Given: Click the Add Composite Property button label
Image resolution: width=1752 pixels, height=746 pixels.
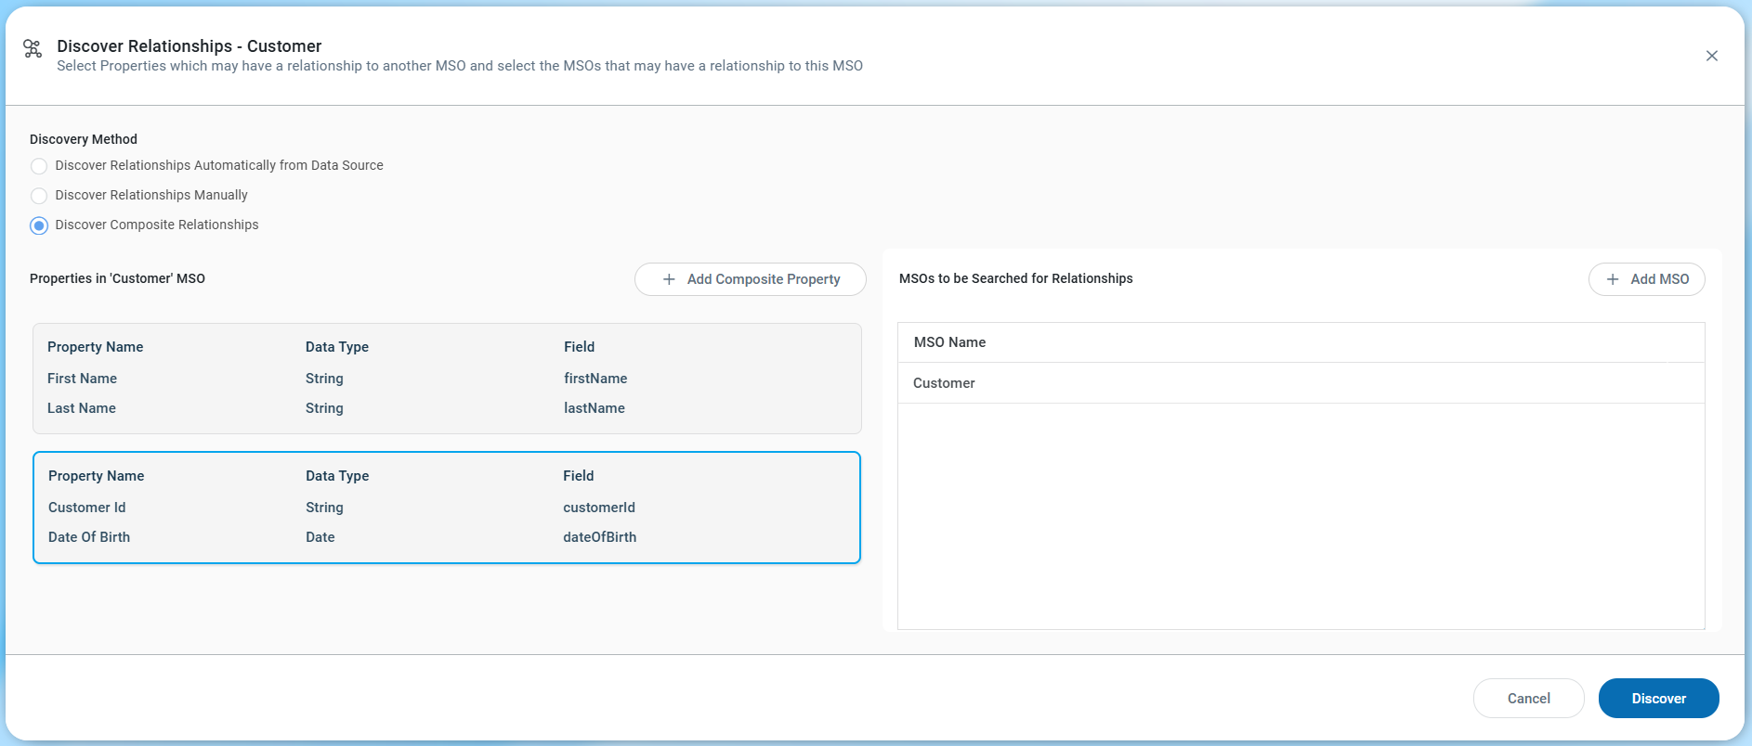Looking at the screenshot, I should pos(764,279).
